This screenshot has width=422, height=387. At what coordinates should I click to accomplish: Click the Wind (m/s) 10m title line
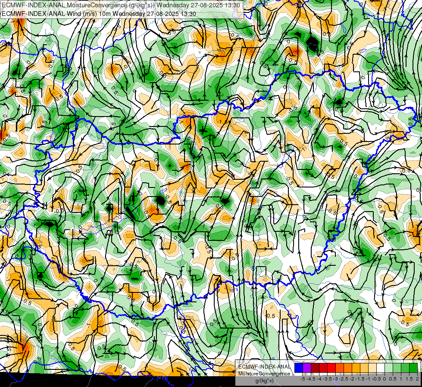(x=99, y=14)
